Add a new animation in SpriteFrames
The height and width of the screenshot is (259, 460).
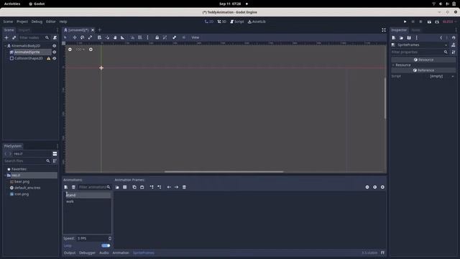[65, 187]
